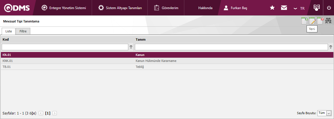Click the edit record pencil icon
The width and height of the screenshot is (334, 119).
point(313,21)
